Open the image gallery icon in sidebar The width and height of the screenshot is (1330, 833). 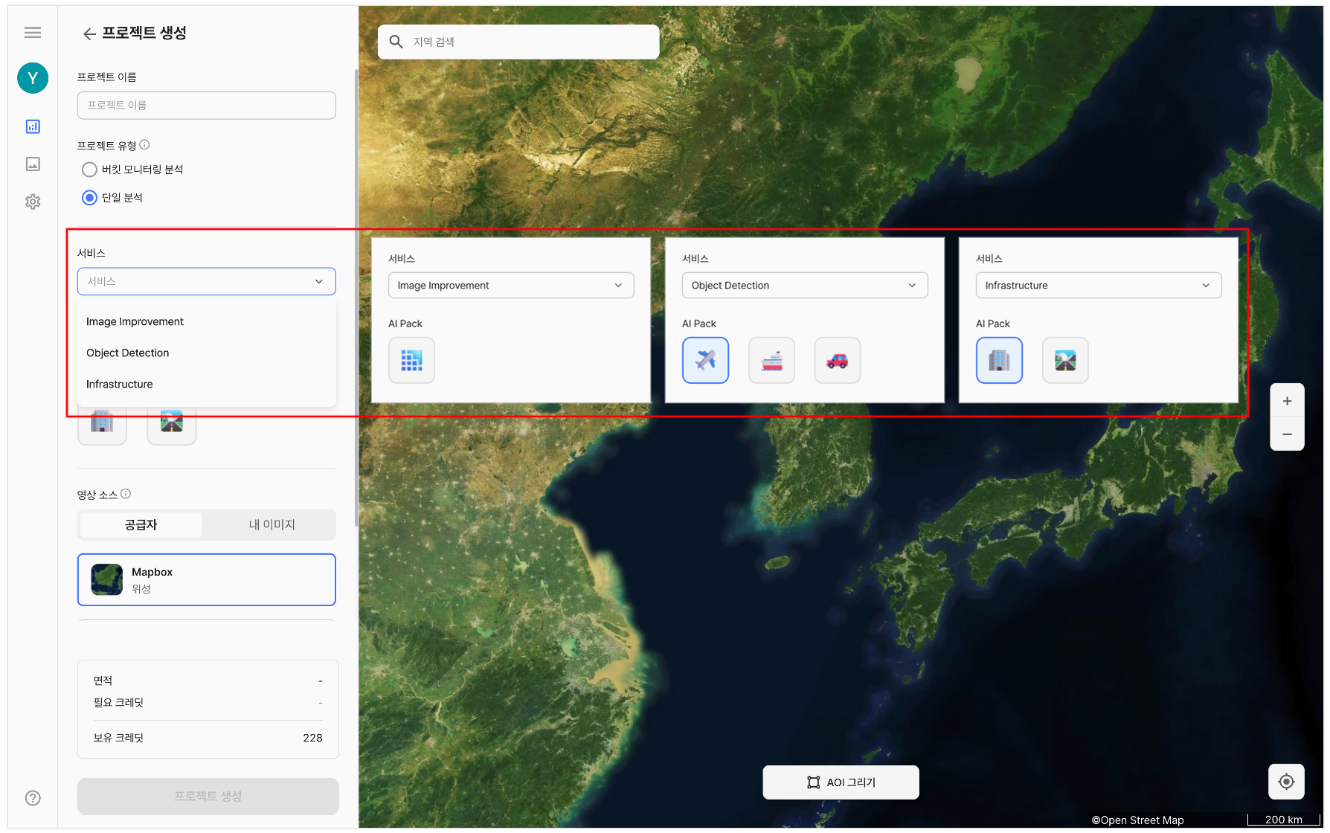(x=33, y=164)
